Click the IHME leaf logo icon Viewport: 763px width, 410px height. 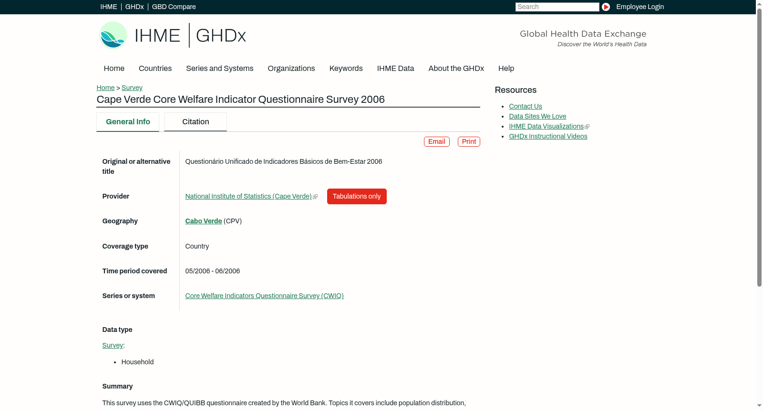[113, 35]
